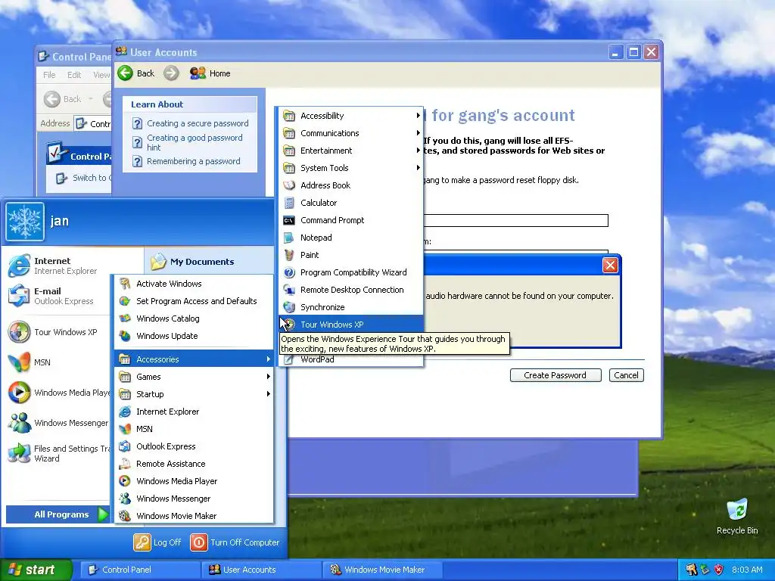775x581 pixels.
Task: Expand the System Tools submenu
Action: [x=350, y=168]
